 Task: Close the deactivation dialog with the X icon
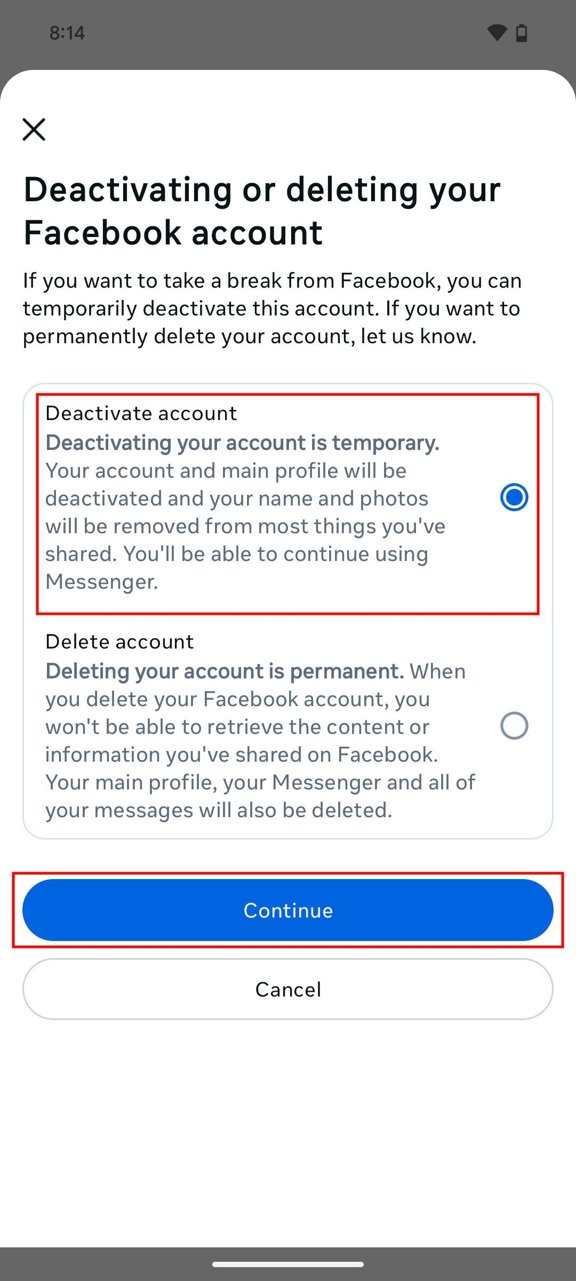click(34, 129)
